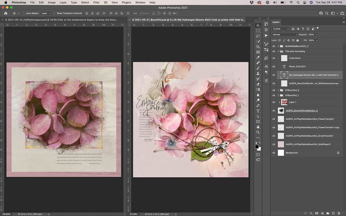Click the Add layer style fx icon
This screenshot has height=216, width=346.
311,213
